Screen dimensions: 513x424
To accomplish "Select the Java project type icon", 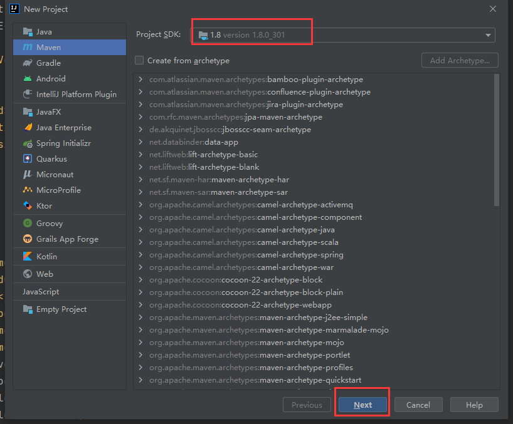I will coord(28,32).
